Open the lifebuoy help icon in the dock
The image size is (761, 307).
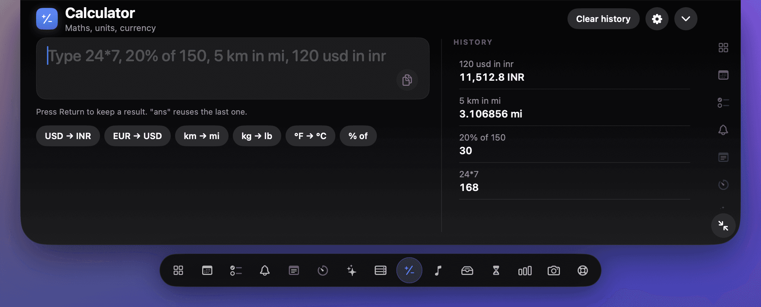[583, 271]
